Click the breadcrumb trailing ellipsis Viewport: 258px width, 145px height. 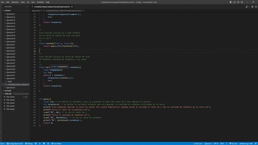85,10
